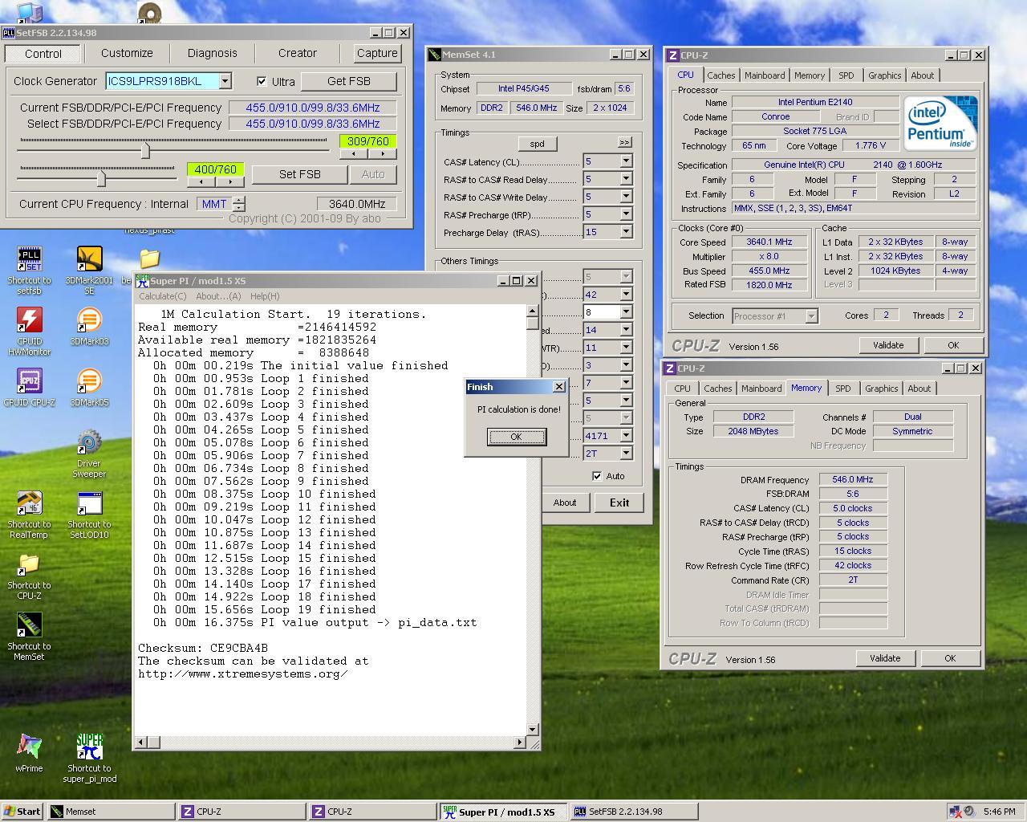Open the Shortcut to setfsb desktop icon
The image size is (1027, 822).
29,271
